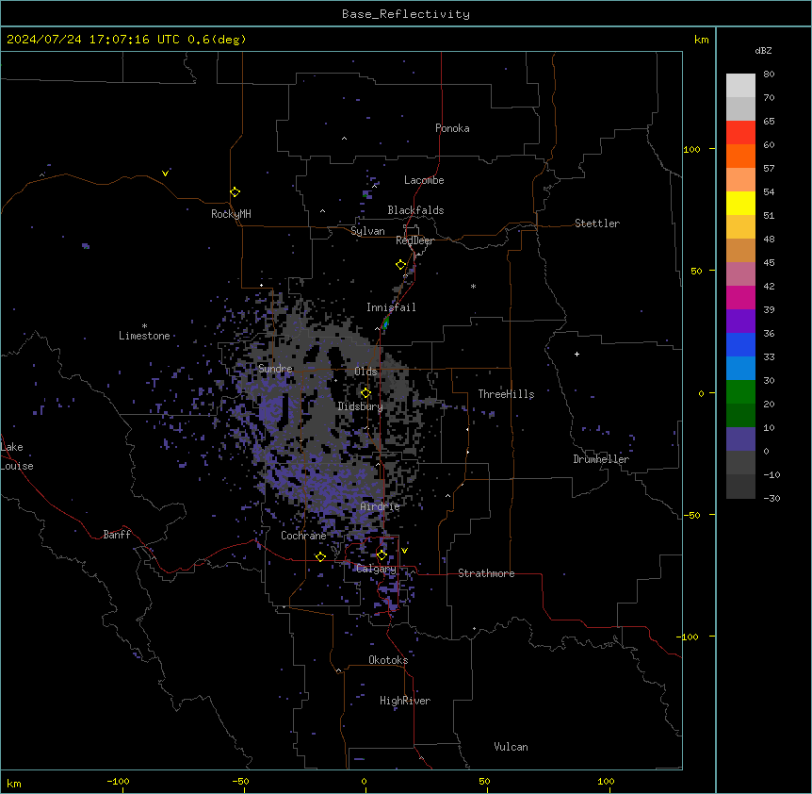Select the green 30-20 dBZ legend swatch

740,392
